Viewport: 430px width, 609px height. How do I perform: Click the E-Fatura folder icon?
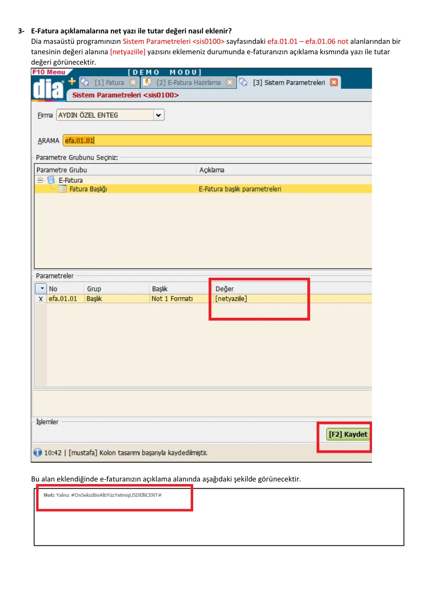51,180
